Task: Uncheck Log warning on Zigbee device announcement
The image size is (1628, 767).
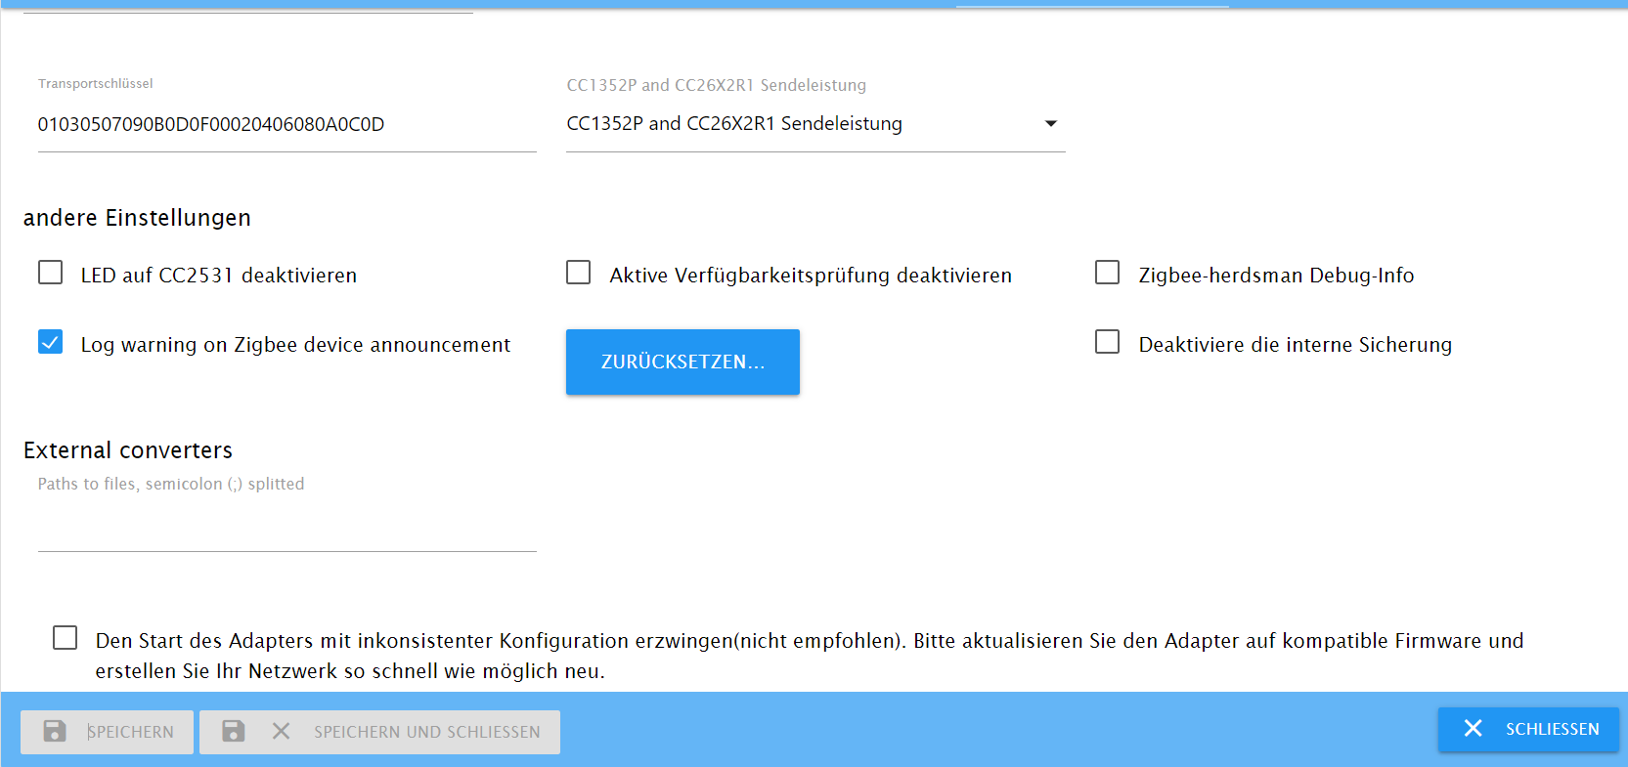Action: tap(51, 342)
